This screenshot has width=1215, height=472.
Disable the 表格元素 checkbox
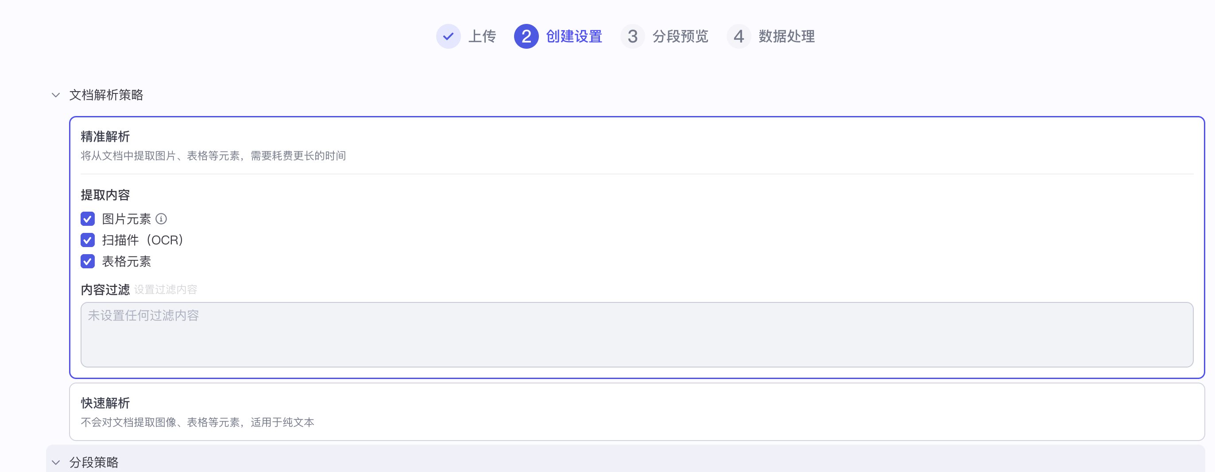(88, 261)
